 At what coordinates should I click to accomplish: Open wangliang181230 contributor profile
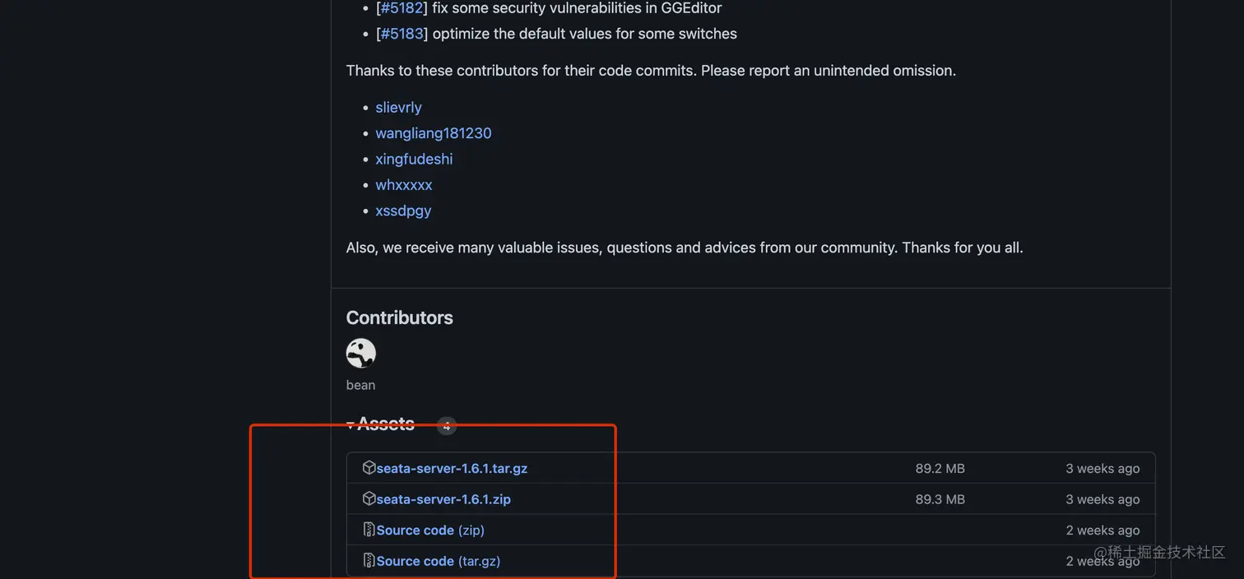(433, 133)
